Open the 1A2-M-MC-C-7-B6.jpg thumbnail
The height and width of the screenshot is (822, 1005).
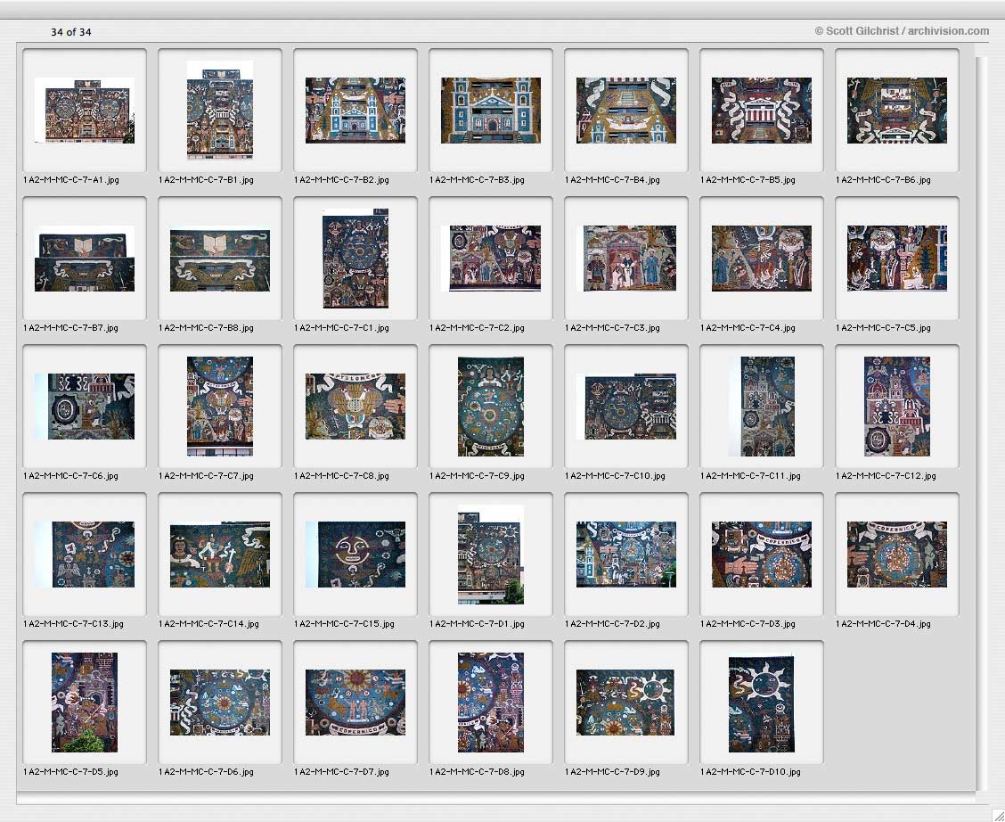(897, 111)
